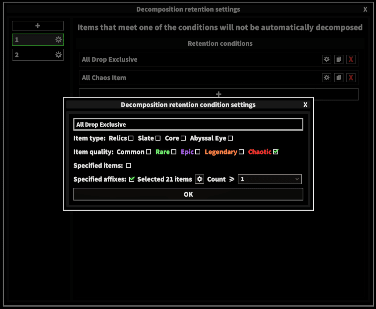The image size is (376, 309).
Task: Toggle the Legendary quality checkbox
Action: (241, 152)
